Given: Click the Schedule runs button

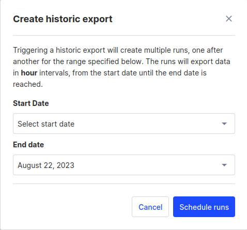Looking at the screenshot, I should (x=204, y=207).
